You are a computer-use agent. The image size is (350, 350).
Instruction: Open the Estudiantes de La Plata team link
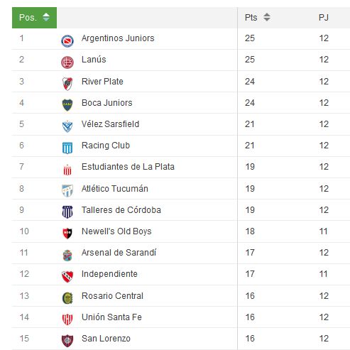(x=128, y=167)
